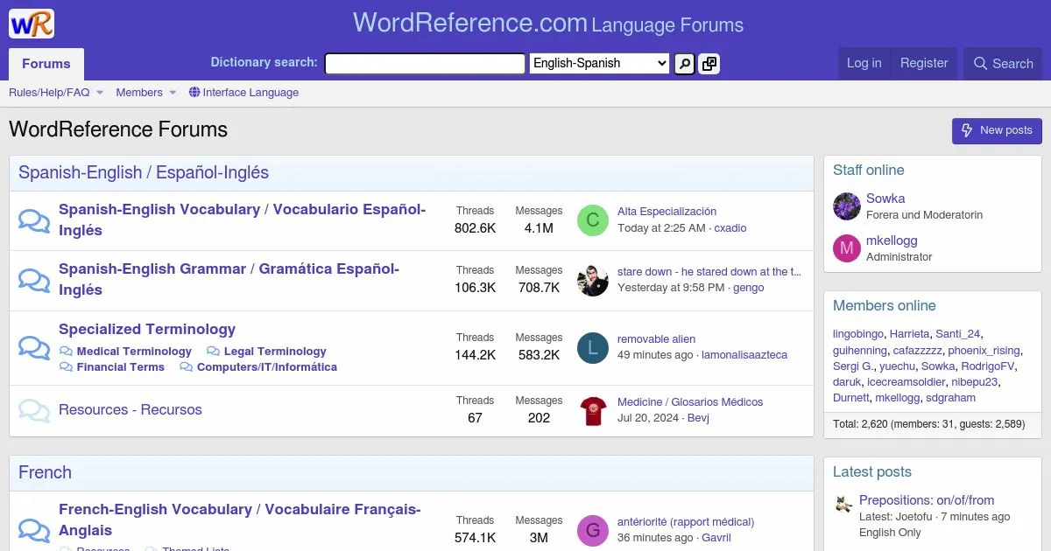1051x551 pixels.
Task: Open the Computers/IT/Informática subforum
Action: [267, 367]
